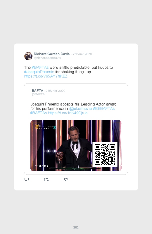Follow the t.co/V65AYYhKBZ link
The height and width of the screenshot is (234, 152).
click(46, 76)
